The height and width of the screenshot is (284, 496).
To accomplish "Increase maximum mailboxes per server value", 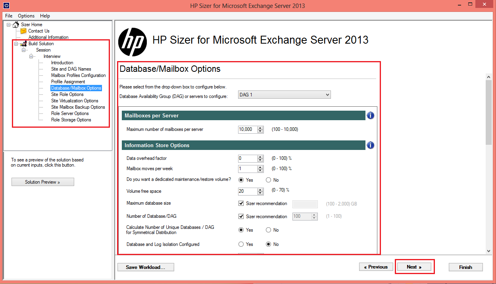I will tap(260, 128).
